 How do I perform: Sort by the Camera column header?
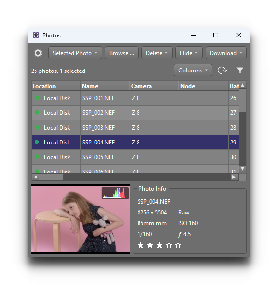(154, 86)
